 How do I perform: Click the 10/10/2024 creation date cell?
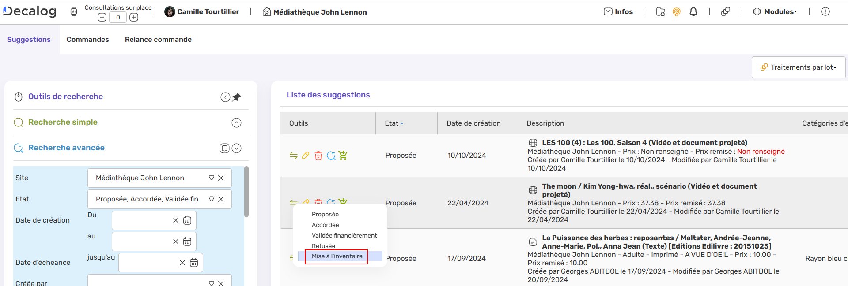click(466, 156)
